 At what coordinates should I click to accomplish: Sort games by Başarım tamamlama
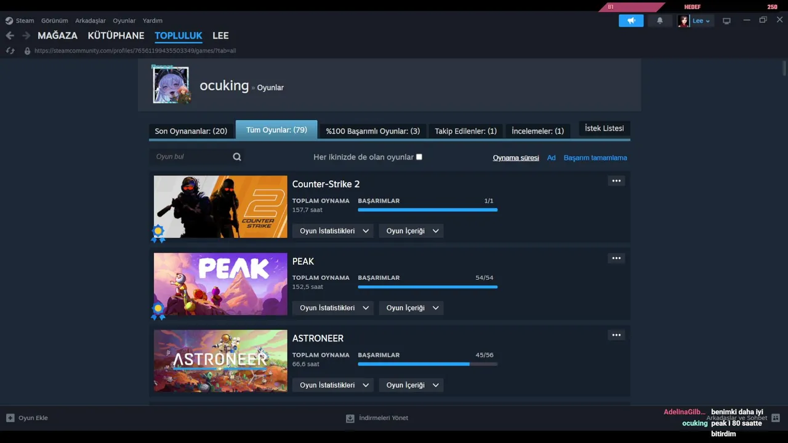point(595,158)
